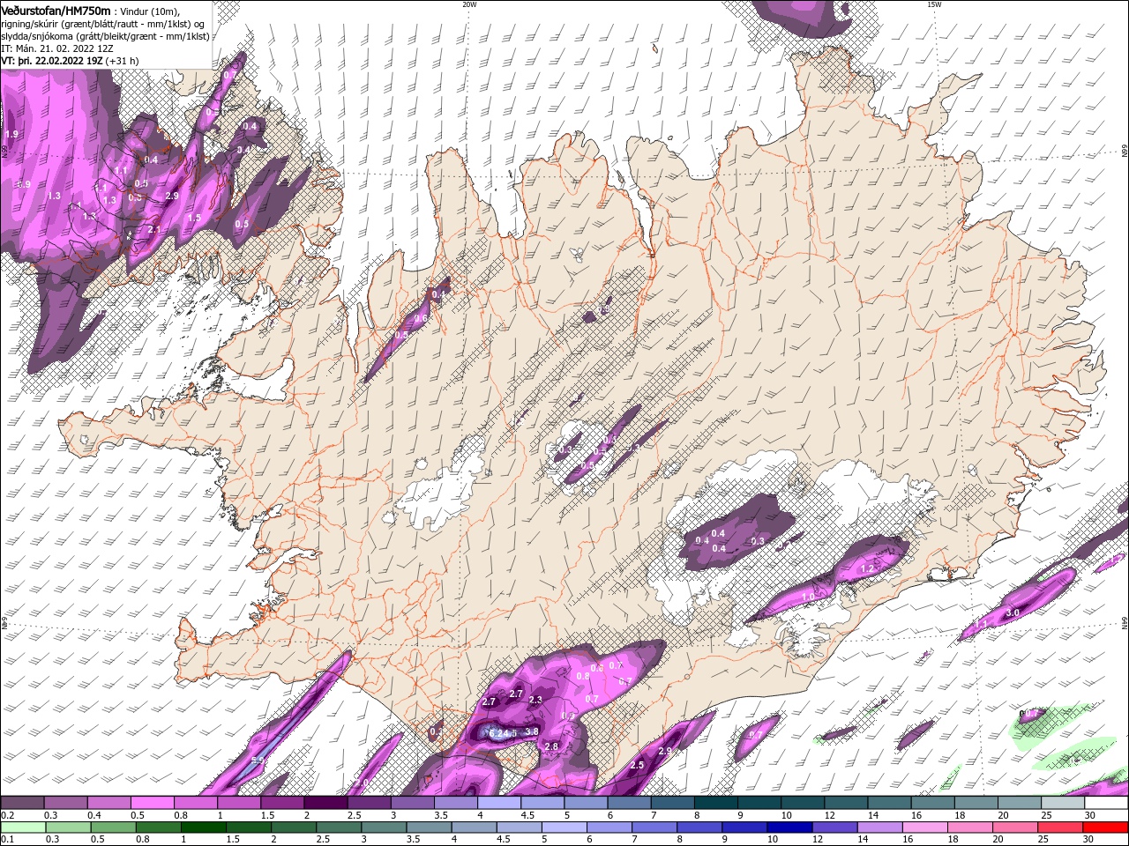Click the 0.1 label in the green legend row
This screenshot has height=846, width=1129.
[x=6, y=840]
